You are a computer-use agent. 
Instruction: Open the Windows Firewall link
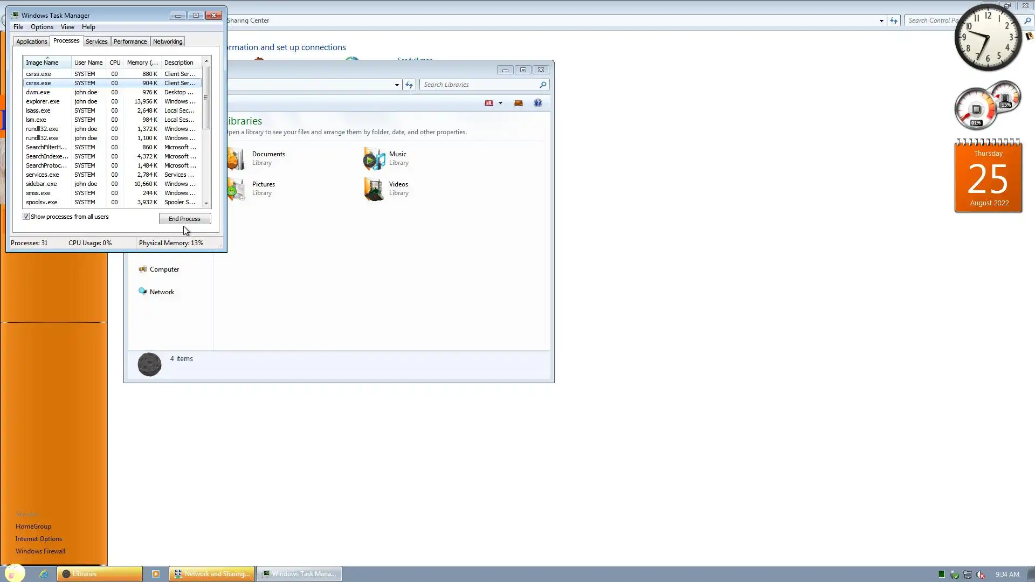(x=40, y=551)
